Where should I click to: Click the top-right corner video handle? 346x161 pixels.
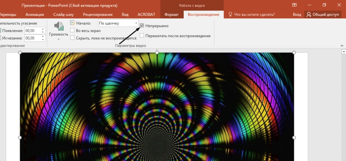(x=294, y=52)
